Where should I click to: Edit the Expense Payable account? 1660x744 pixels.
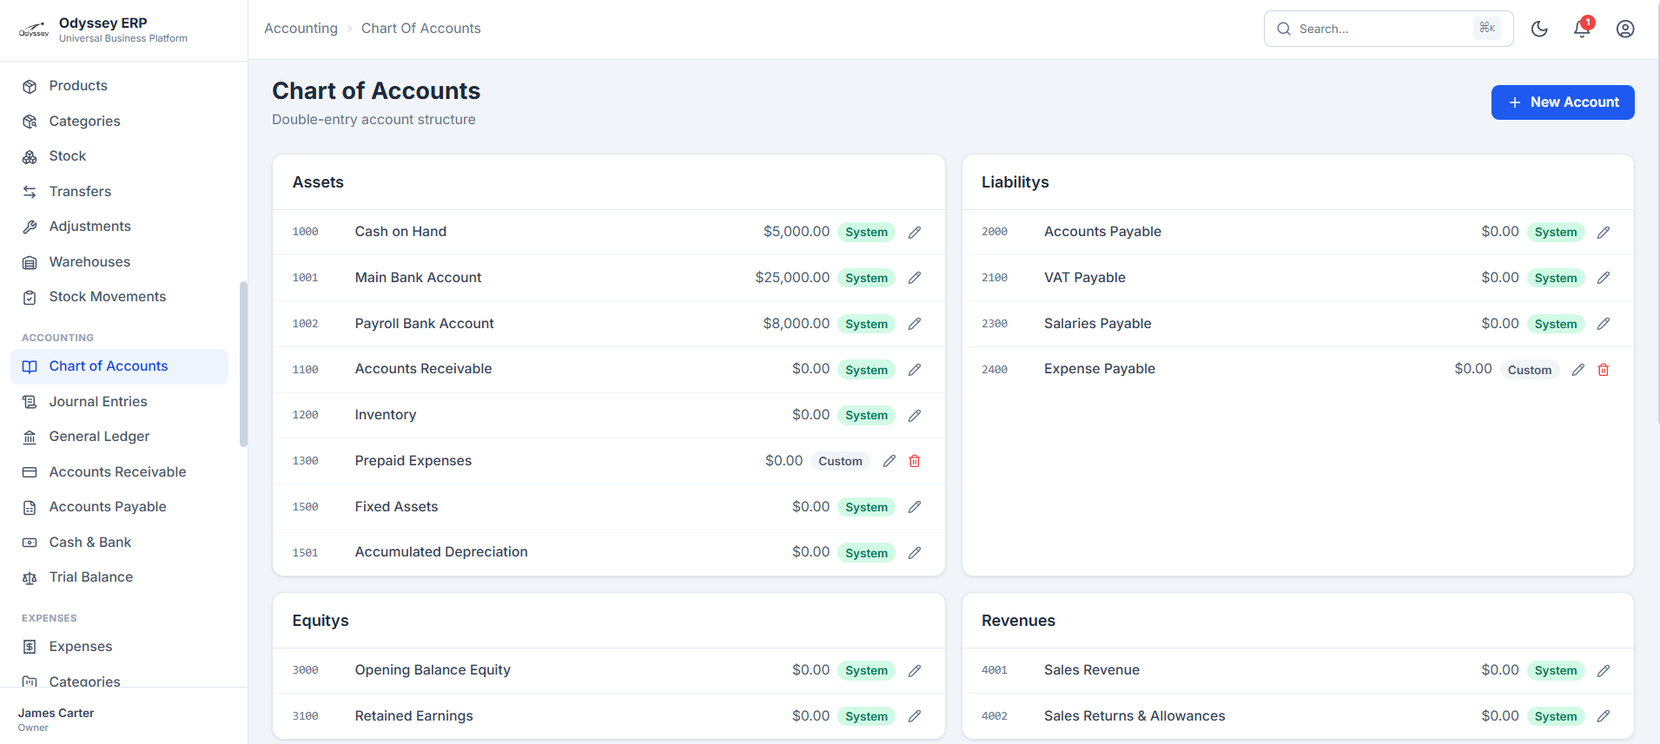click(x=1578, y=370)
